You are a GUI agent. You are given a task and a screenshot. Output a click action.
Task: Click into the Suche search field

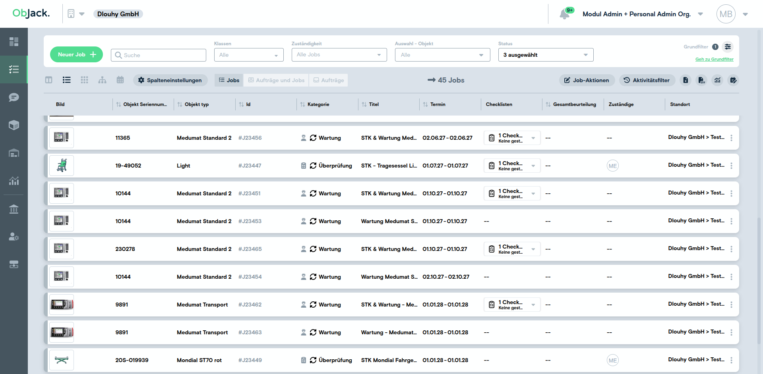click(159, 55)
